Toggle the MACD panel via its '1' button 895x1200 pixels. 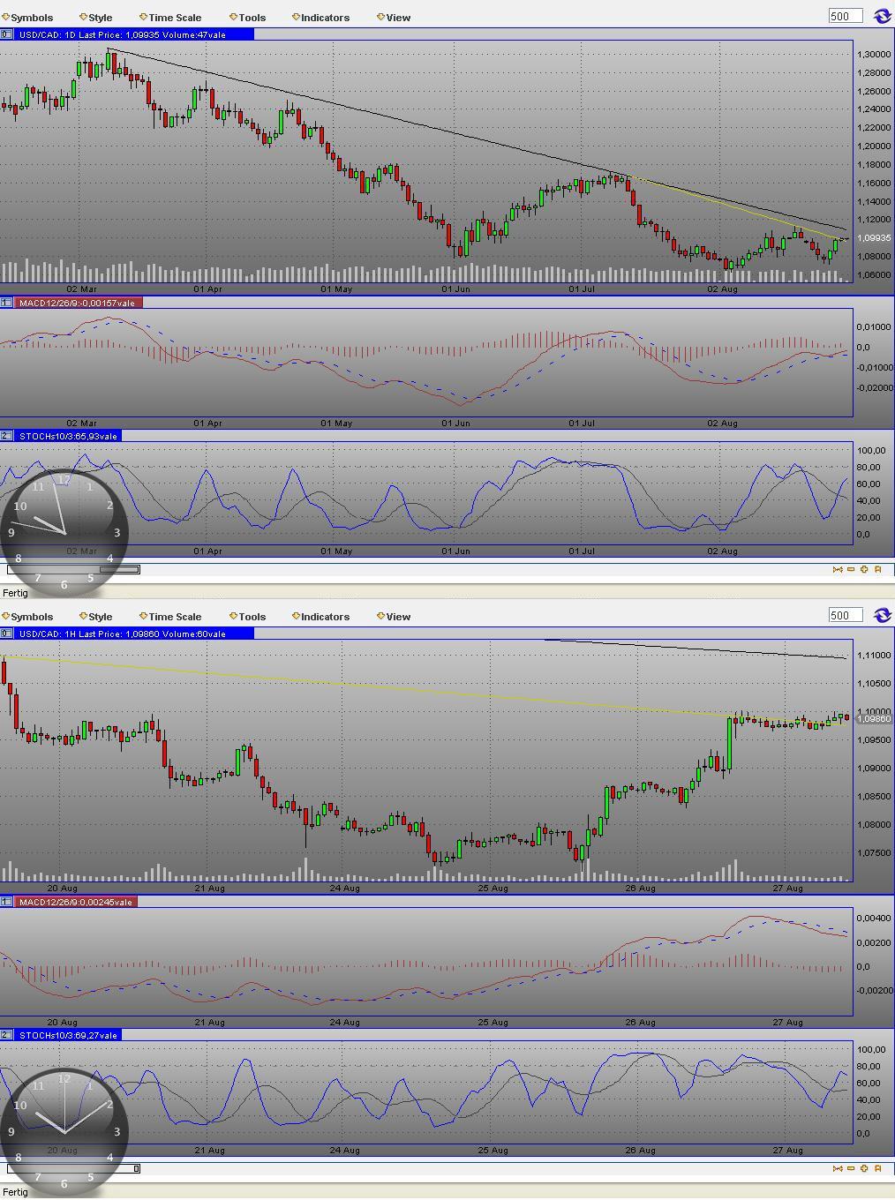[x=5, y=302]
